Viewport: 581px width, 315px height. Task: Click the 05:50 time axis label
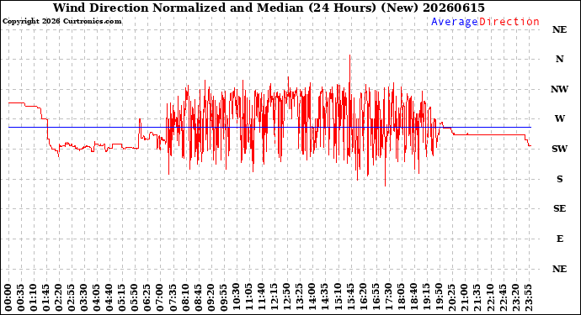(136, 298)
